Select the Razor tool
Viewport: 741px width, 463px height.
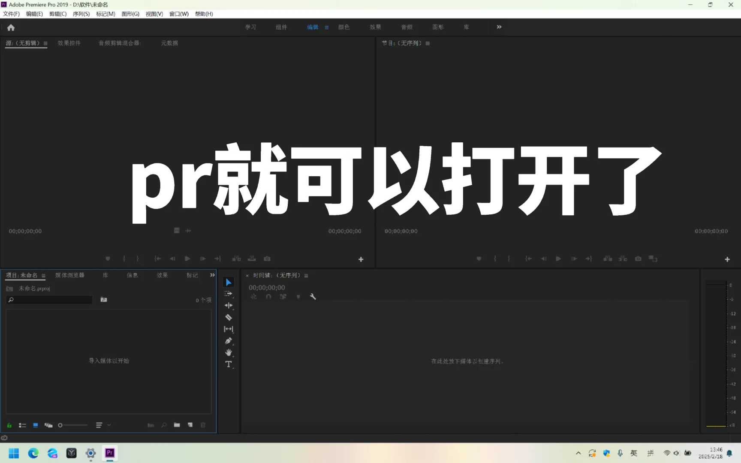pyautogui.click(x=229, y=317)
